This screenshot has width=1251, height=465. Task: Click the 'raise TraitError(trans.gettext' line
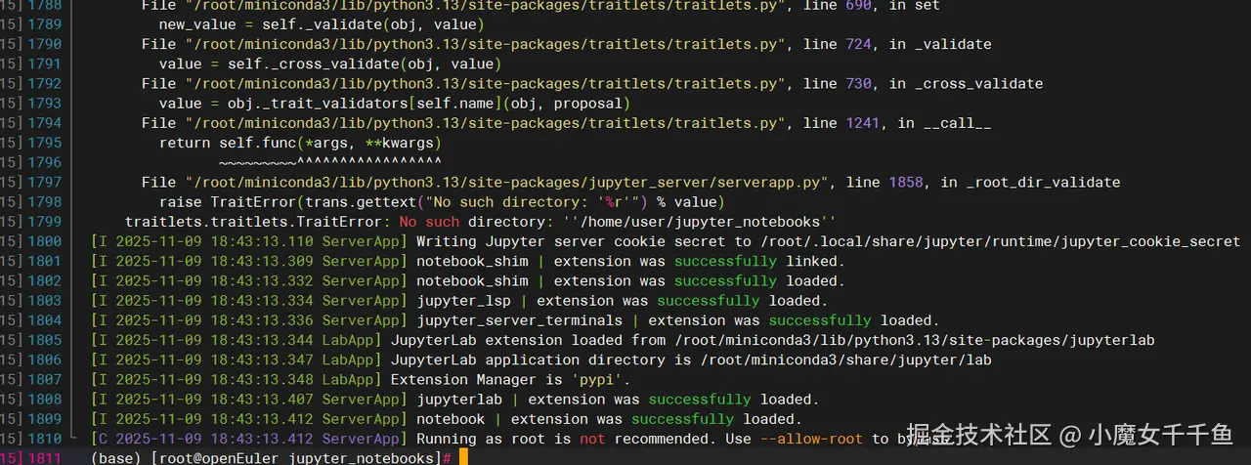442,202
